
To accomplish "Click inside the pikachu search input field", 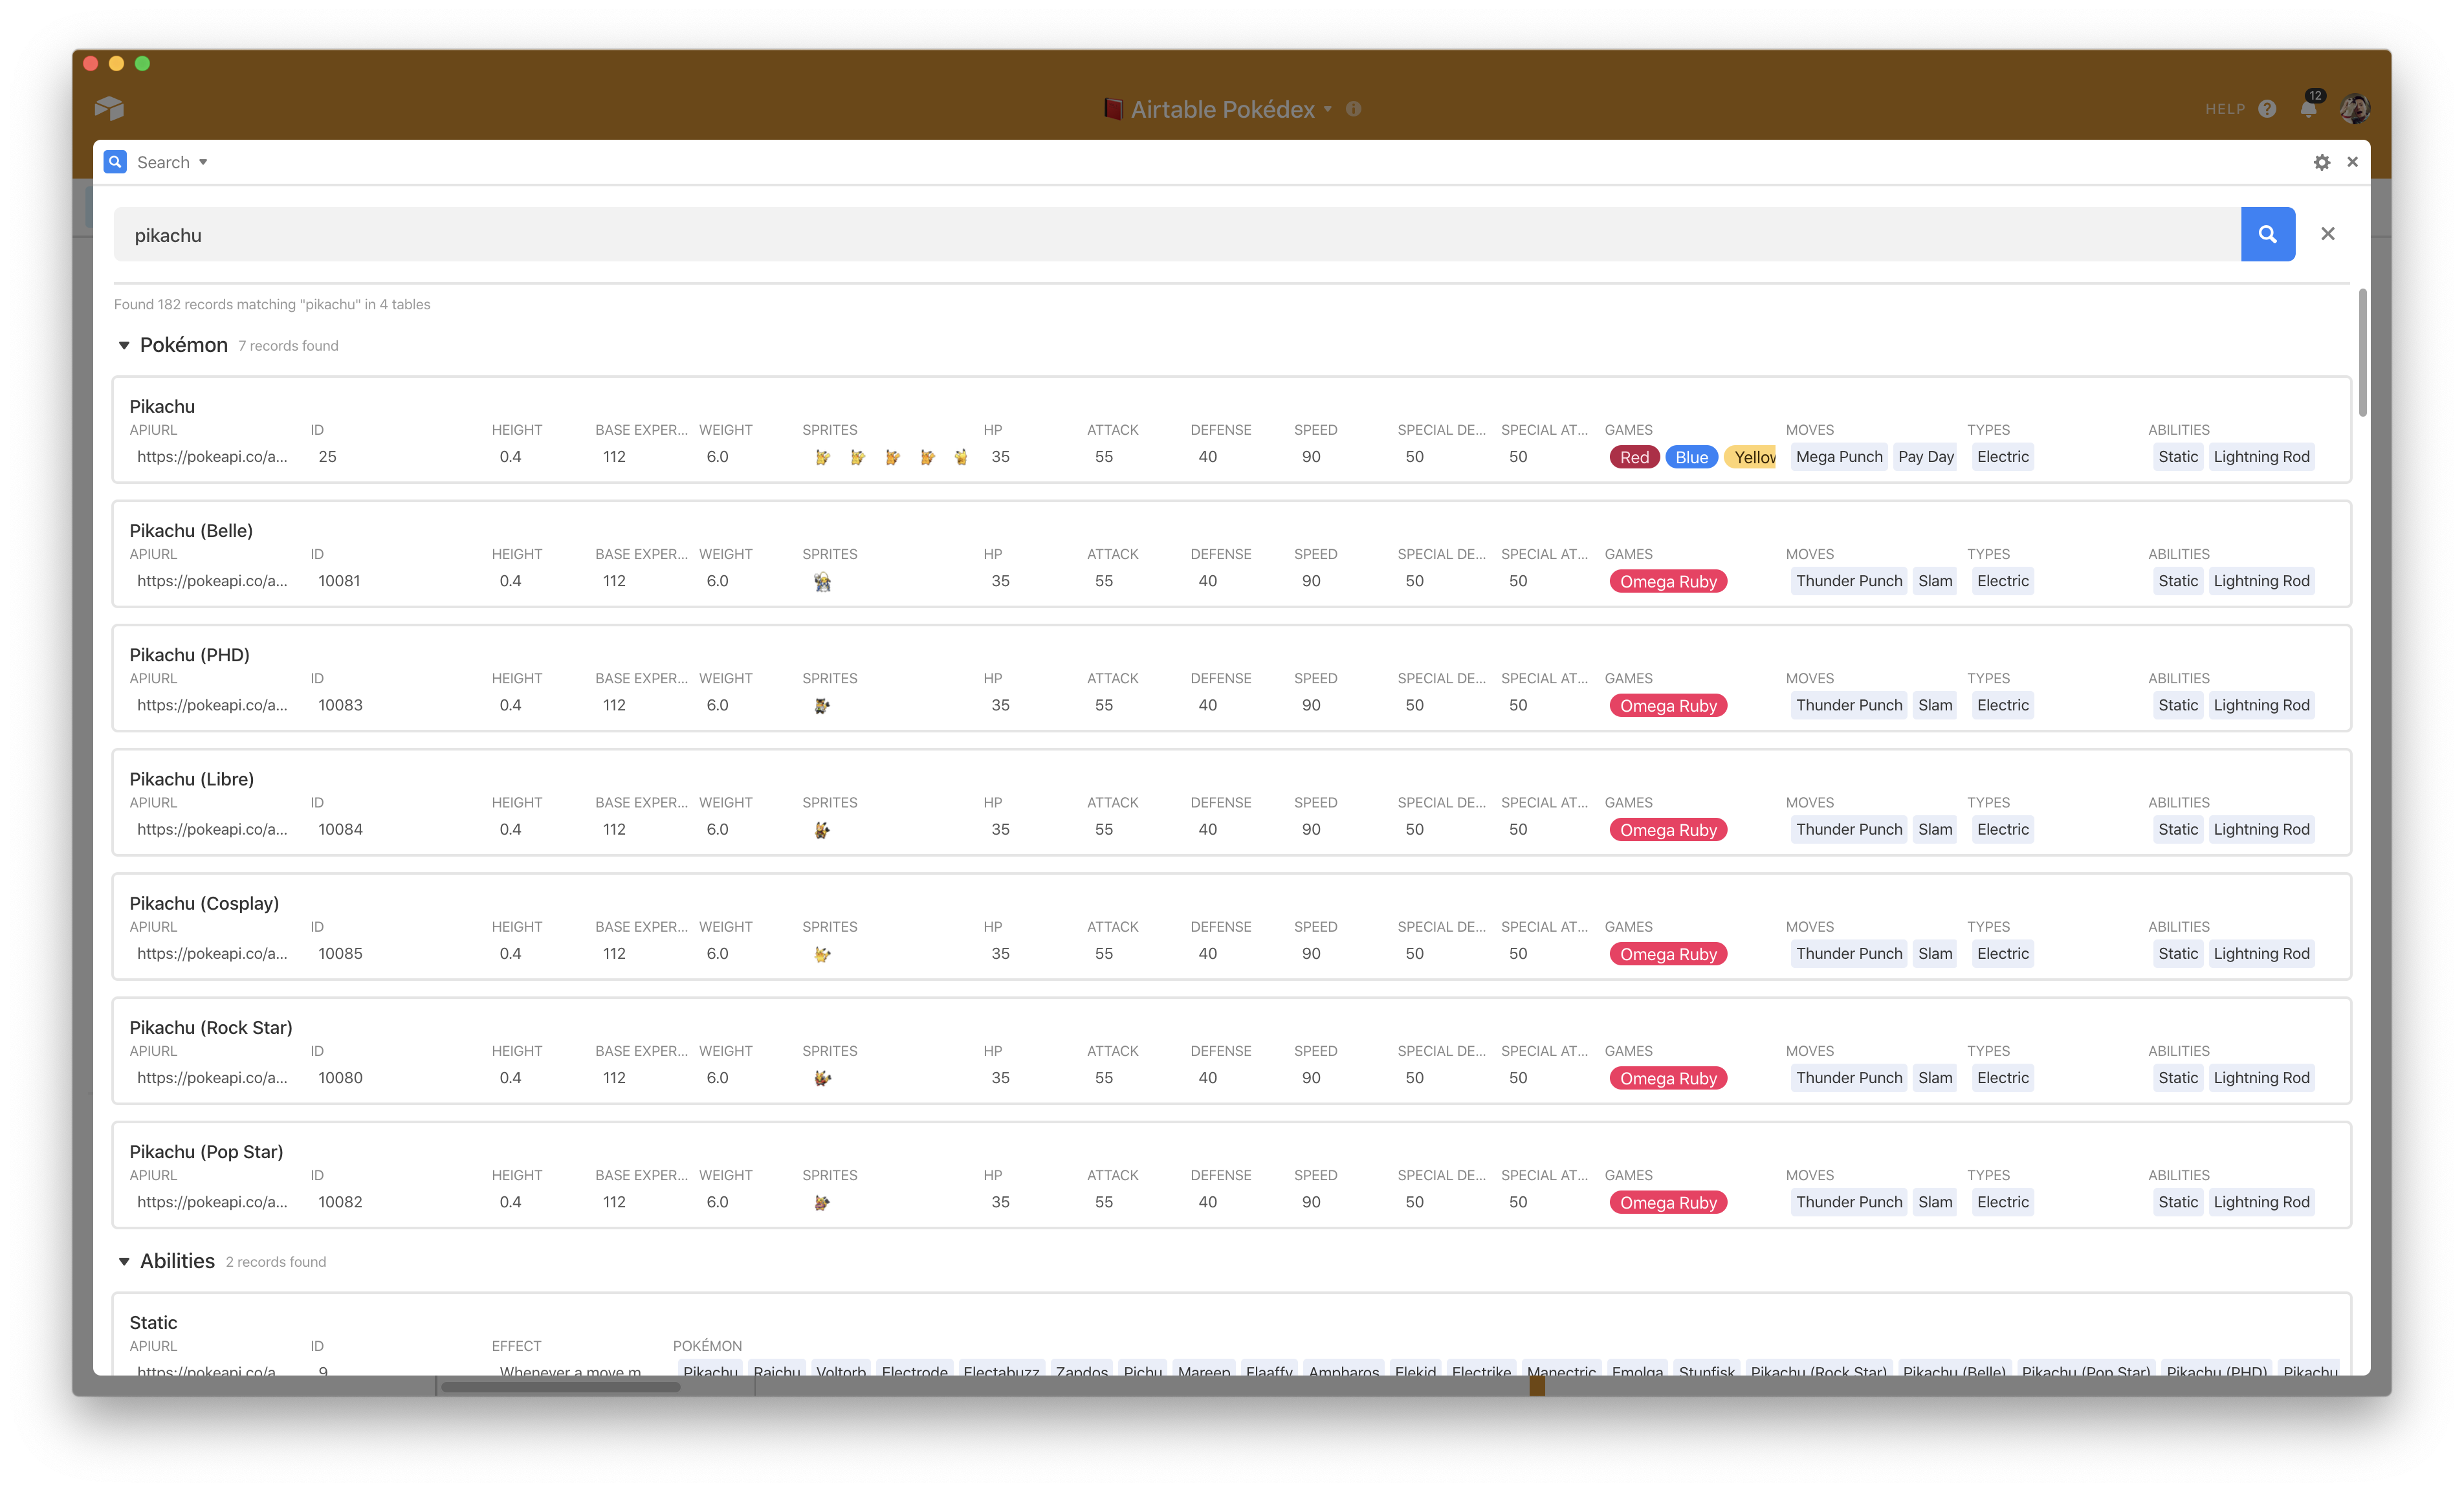I will (x=700, y=234).
